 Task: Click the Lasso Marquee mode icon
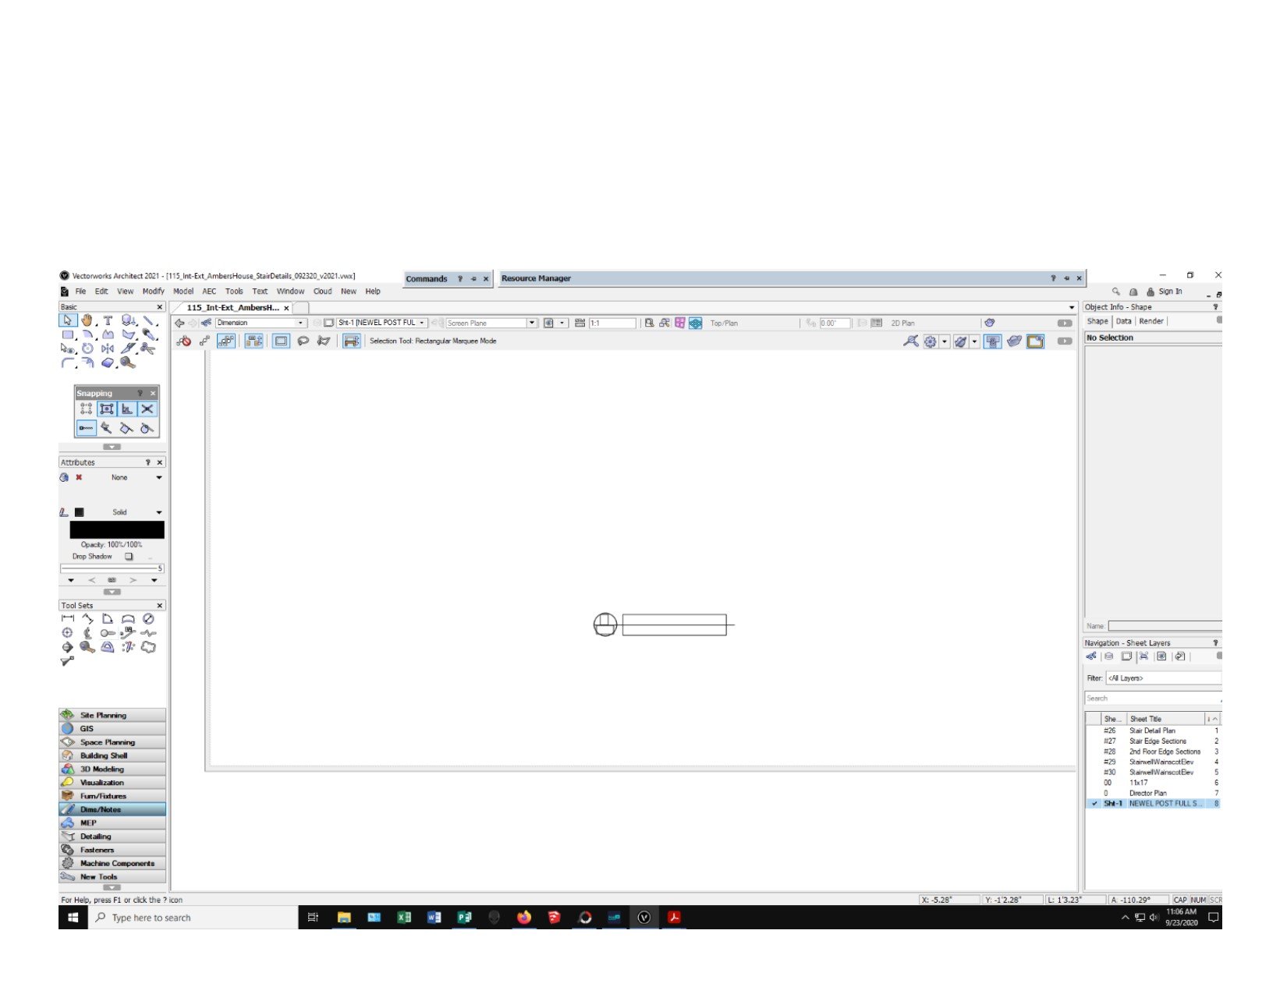pyautogui.click(x=303, y=341)
